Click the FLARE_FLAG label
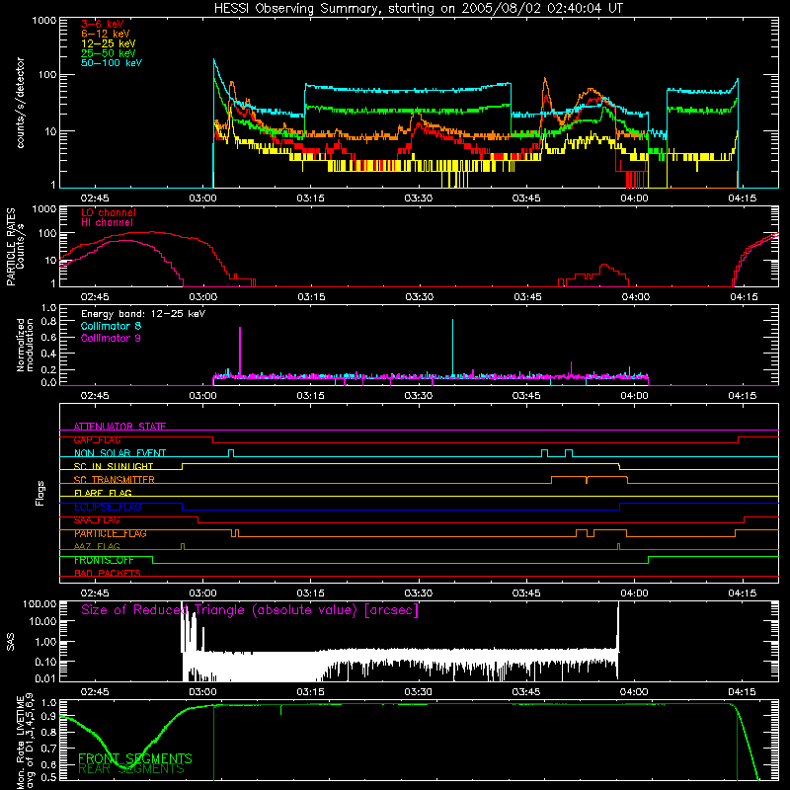Screen dimensions: 790x790 point(103,493)
